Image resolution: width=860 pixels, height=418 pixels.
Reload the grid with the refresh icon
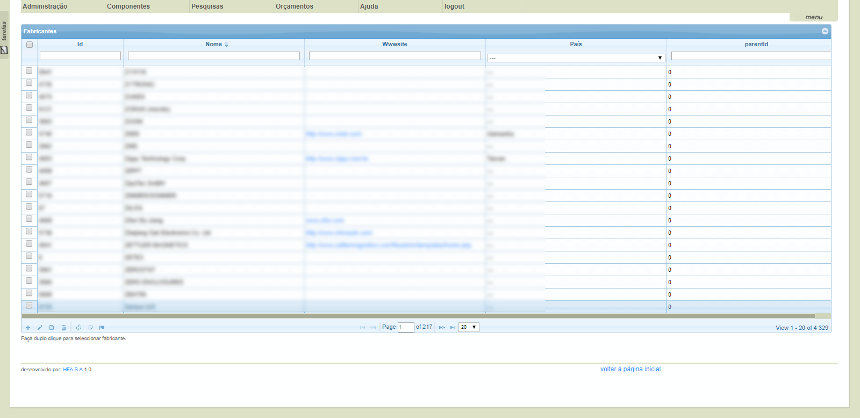78,328
